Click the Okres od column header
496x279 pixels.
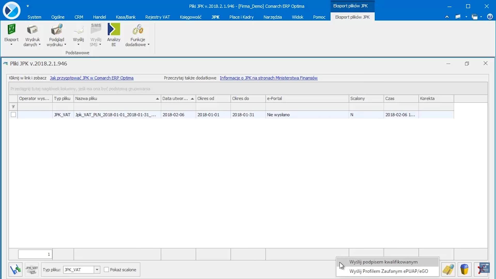tap(213, 98)
